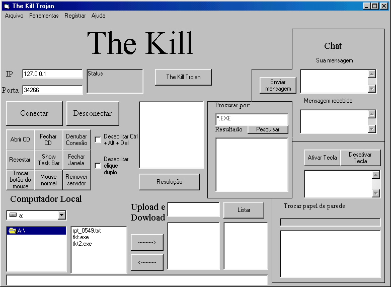Click the right arrow transfer button
The height and width of the screenshot is (287, 391).
[147, 242]
